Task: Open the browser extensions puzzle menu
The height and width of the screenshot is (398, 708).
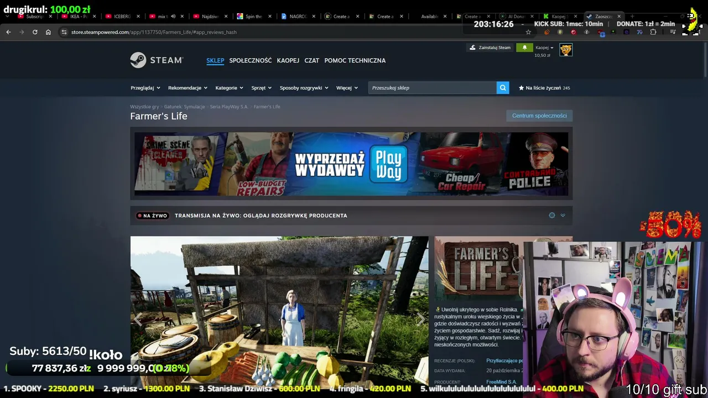Action: click(653, 32)
